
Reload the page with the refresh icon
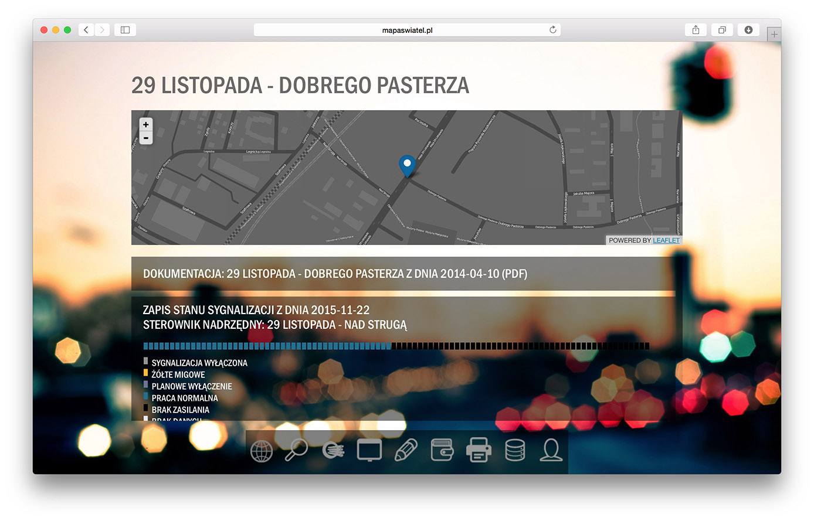tap(552, 30)
